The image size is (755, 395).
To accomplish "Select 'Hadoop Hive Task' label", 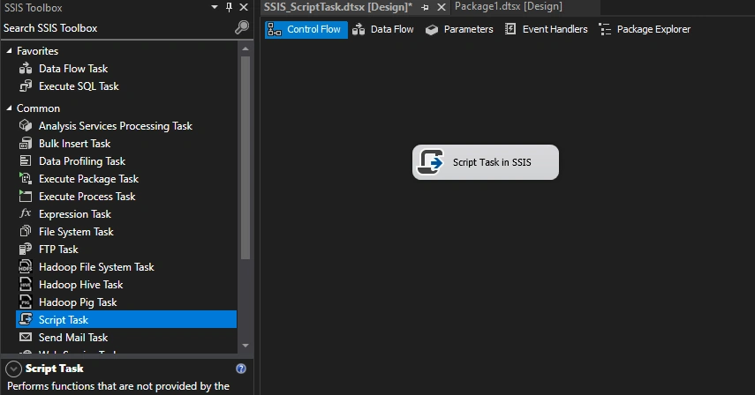I will [81, 285].
